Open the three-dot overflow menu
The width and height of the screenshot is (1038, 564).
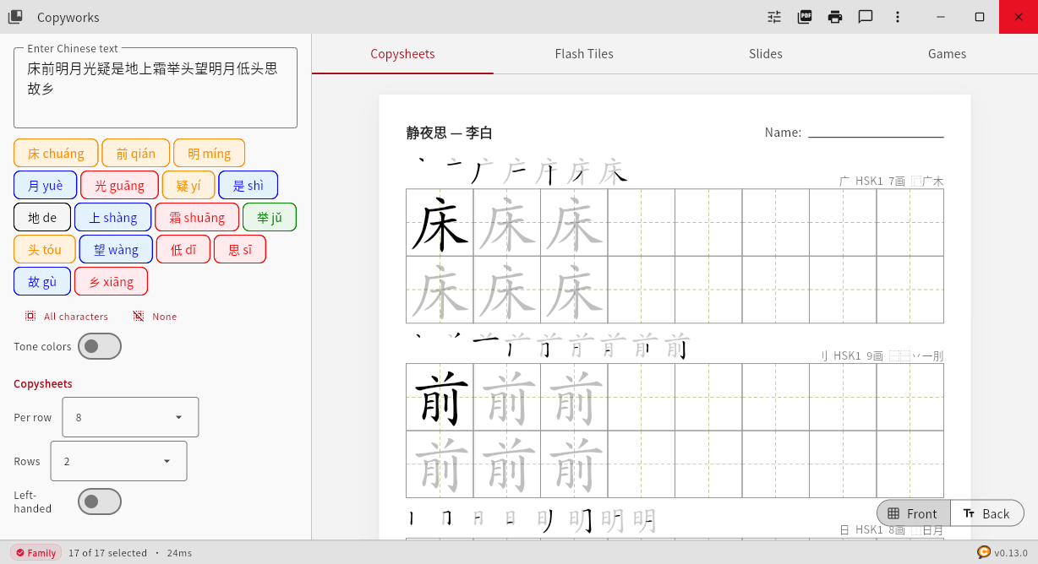click(897, 17)
